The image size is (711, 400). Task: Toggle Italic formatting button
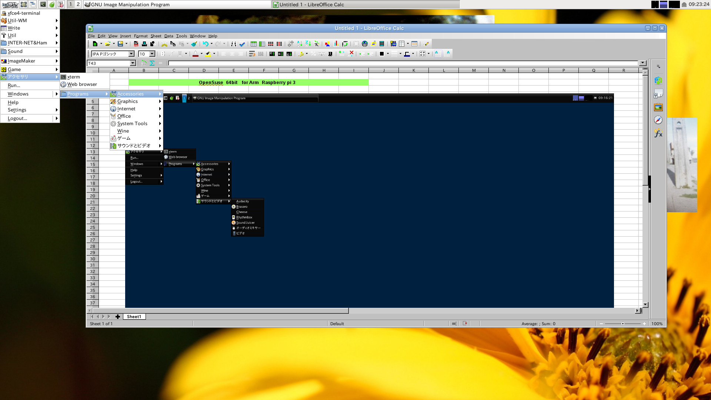pyautogui.click(x=171, y=54)
